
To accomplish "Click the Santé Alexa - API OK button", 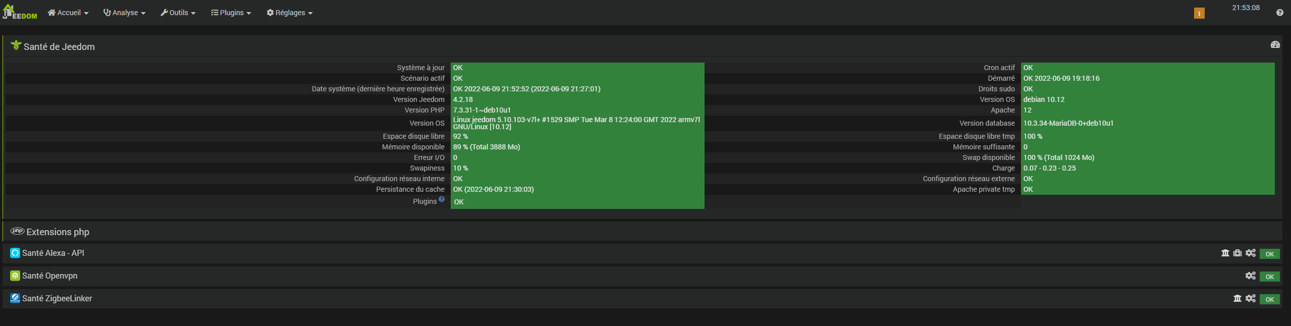I will pyautogui.click(x=1269, y=254).
